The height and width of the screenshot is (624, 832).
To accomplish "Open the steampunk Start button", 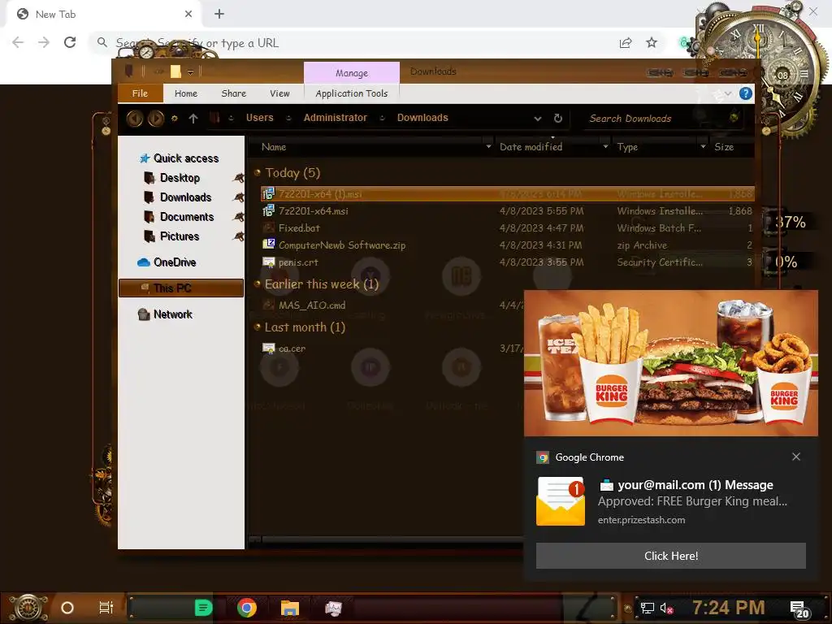I will [x=28, y=608].
